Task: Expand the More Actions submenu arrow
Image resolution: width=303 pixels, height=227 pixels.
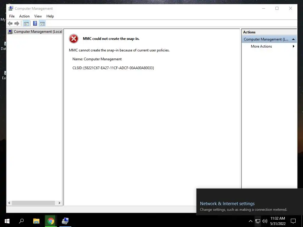Action: point(294,46)
